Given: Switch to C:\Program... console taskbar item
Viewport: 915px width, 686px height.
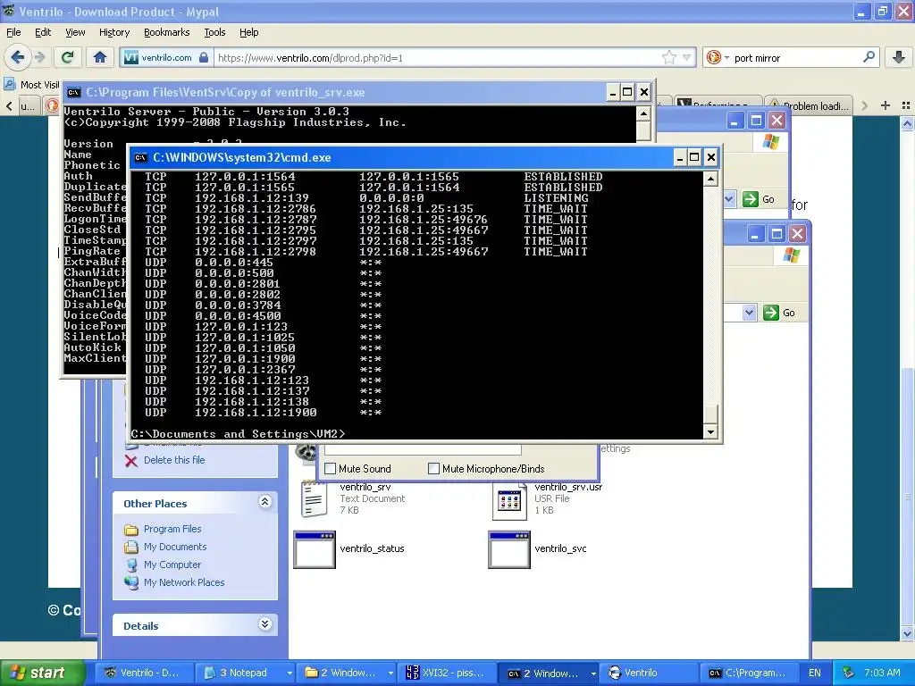Looking at the screenshot, I should pyautogui.click(x=750, y=673).
